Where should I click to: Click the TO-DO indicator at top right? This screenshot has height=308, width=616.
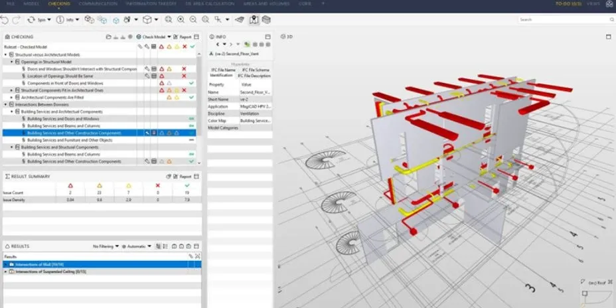tap(568, 3)
